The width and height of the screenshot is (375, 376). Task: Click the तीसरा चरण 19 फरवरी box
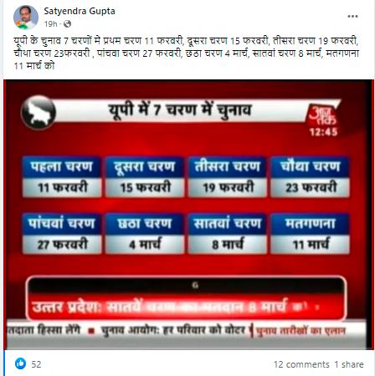point(228,176)
